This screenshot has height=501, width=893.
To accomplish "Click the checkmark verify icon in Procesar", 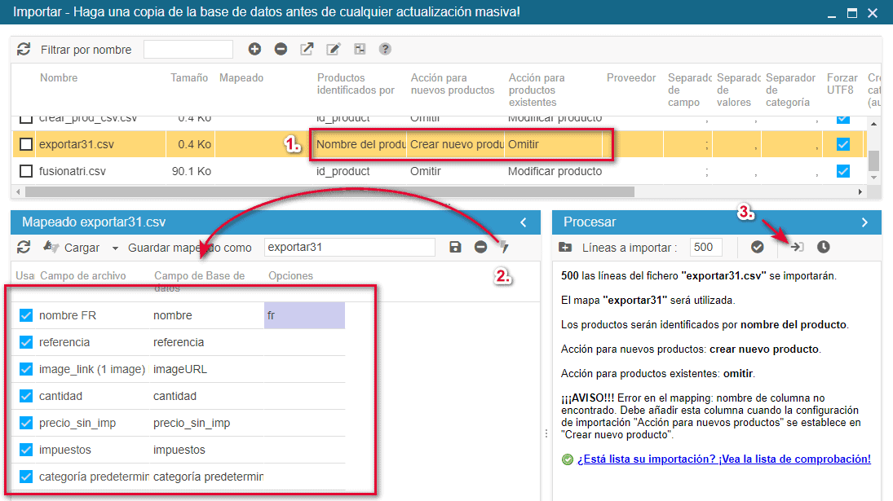I will click(757, 247).
